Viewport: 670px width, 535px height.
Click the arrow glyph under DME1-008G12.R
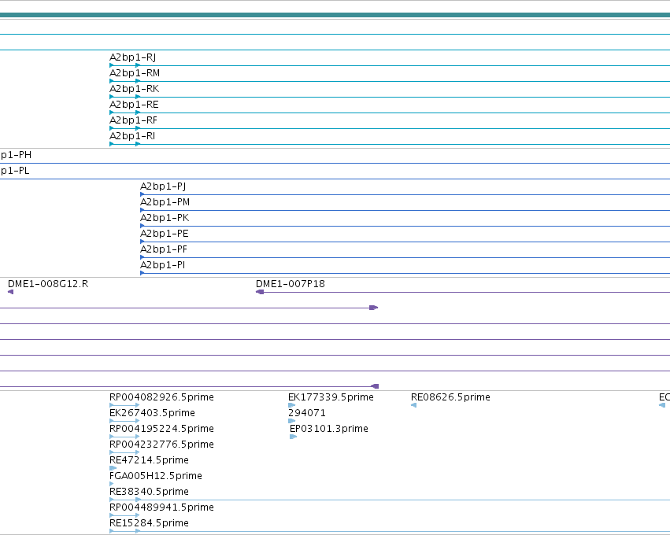coord(11,292)
